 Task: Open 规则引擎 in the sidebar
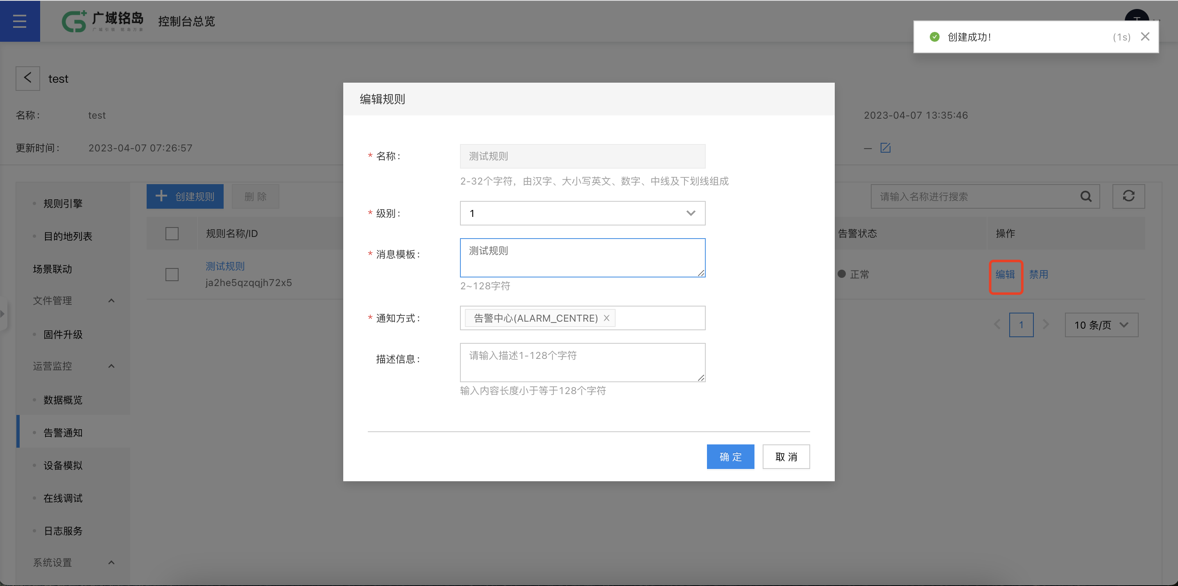(x=63, y=204)
